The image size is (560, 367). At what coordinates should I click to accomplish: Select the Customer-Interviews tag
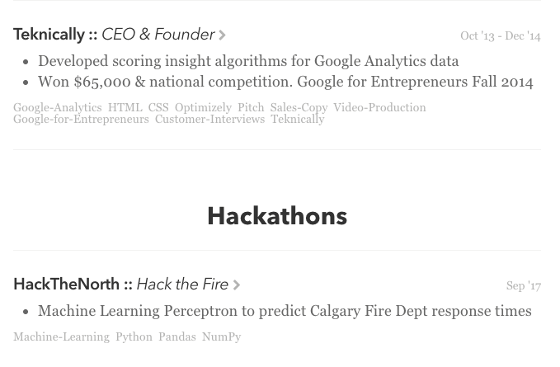tap(209, 119)
